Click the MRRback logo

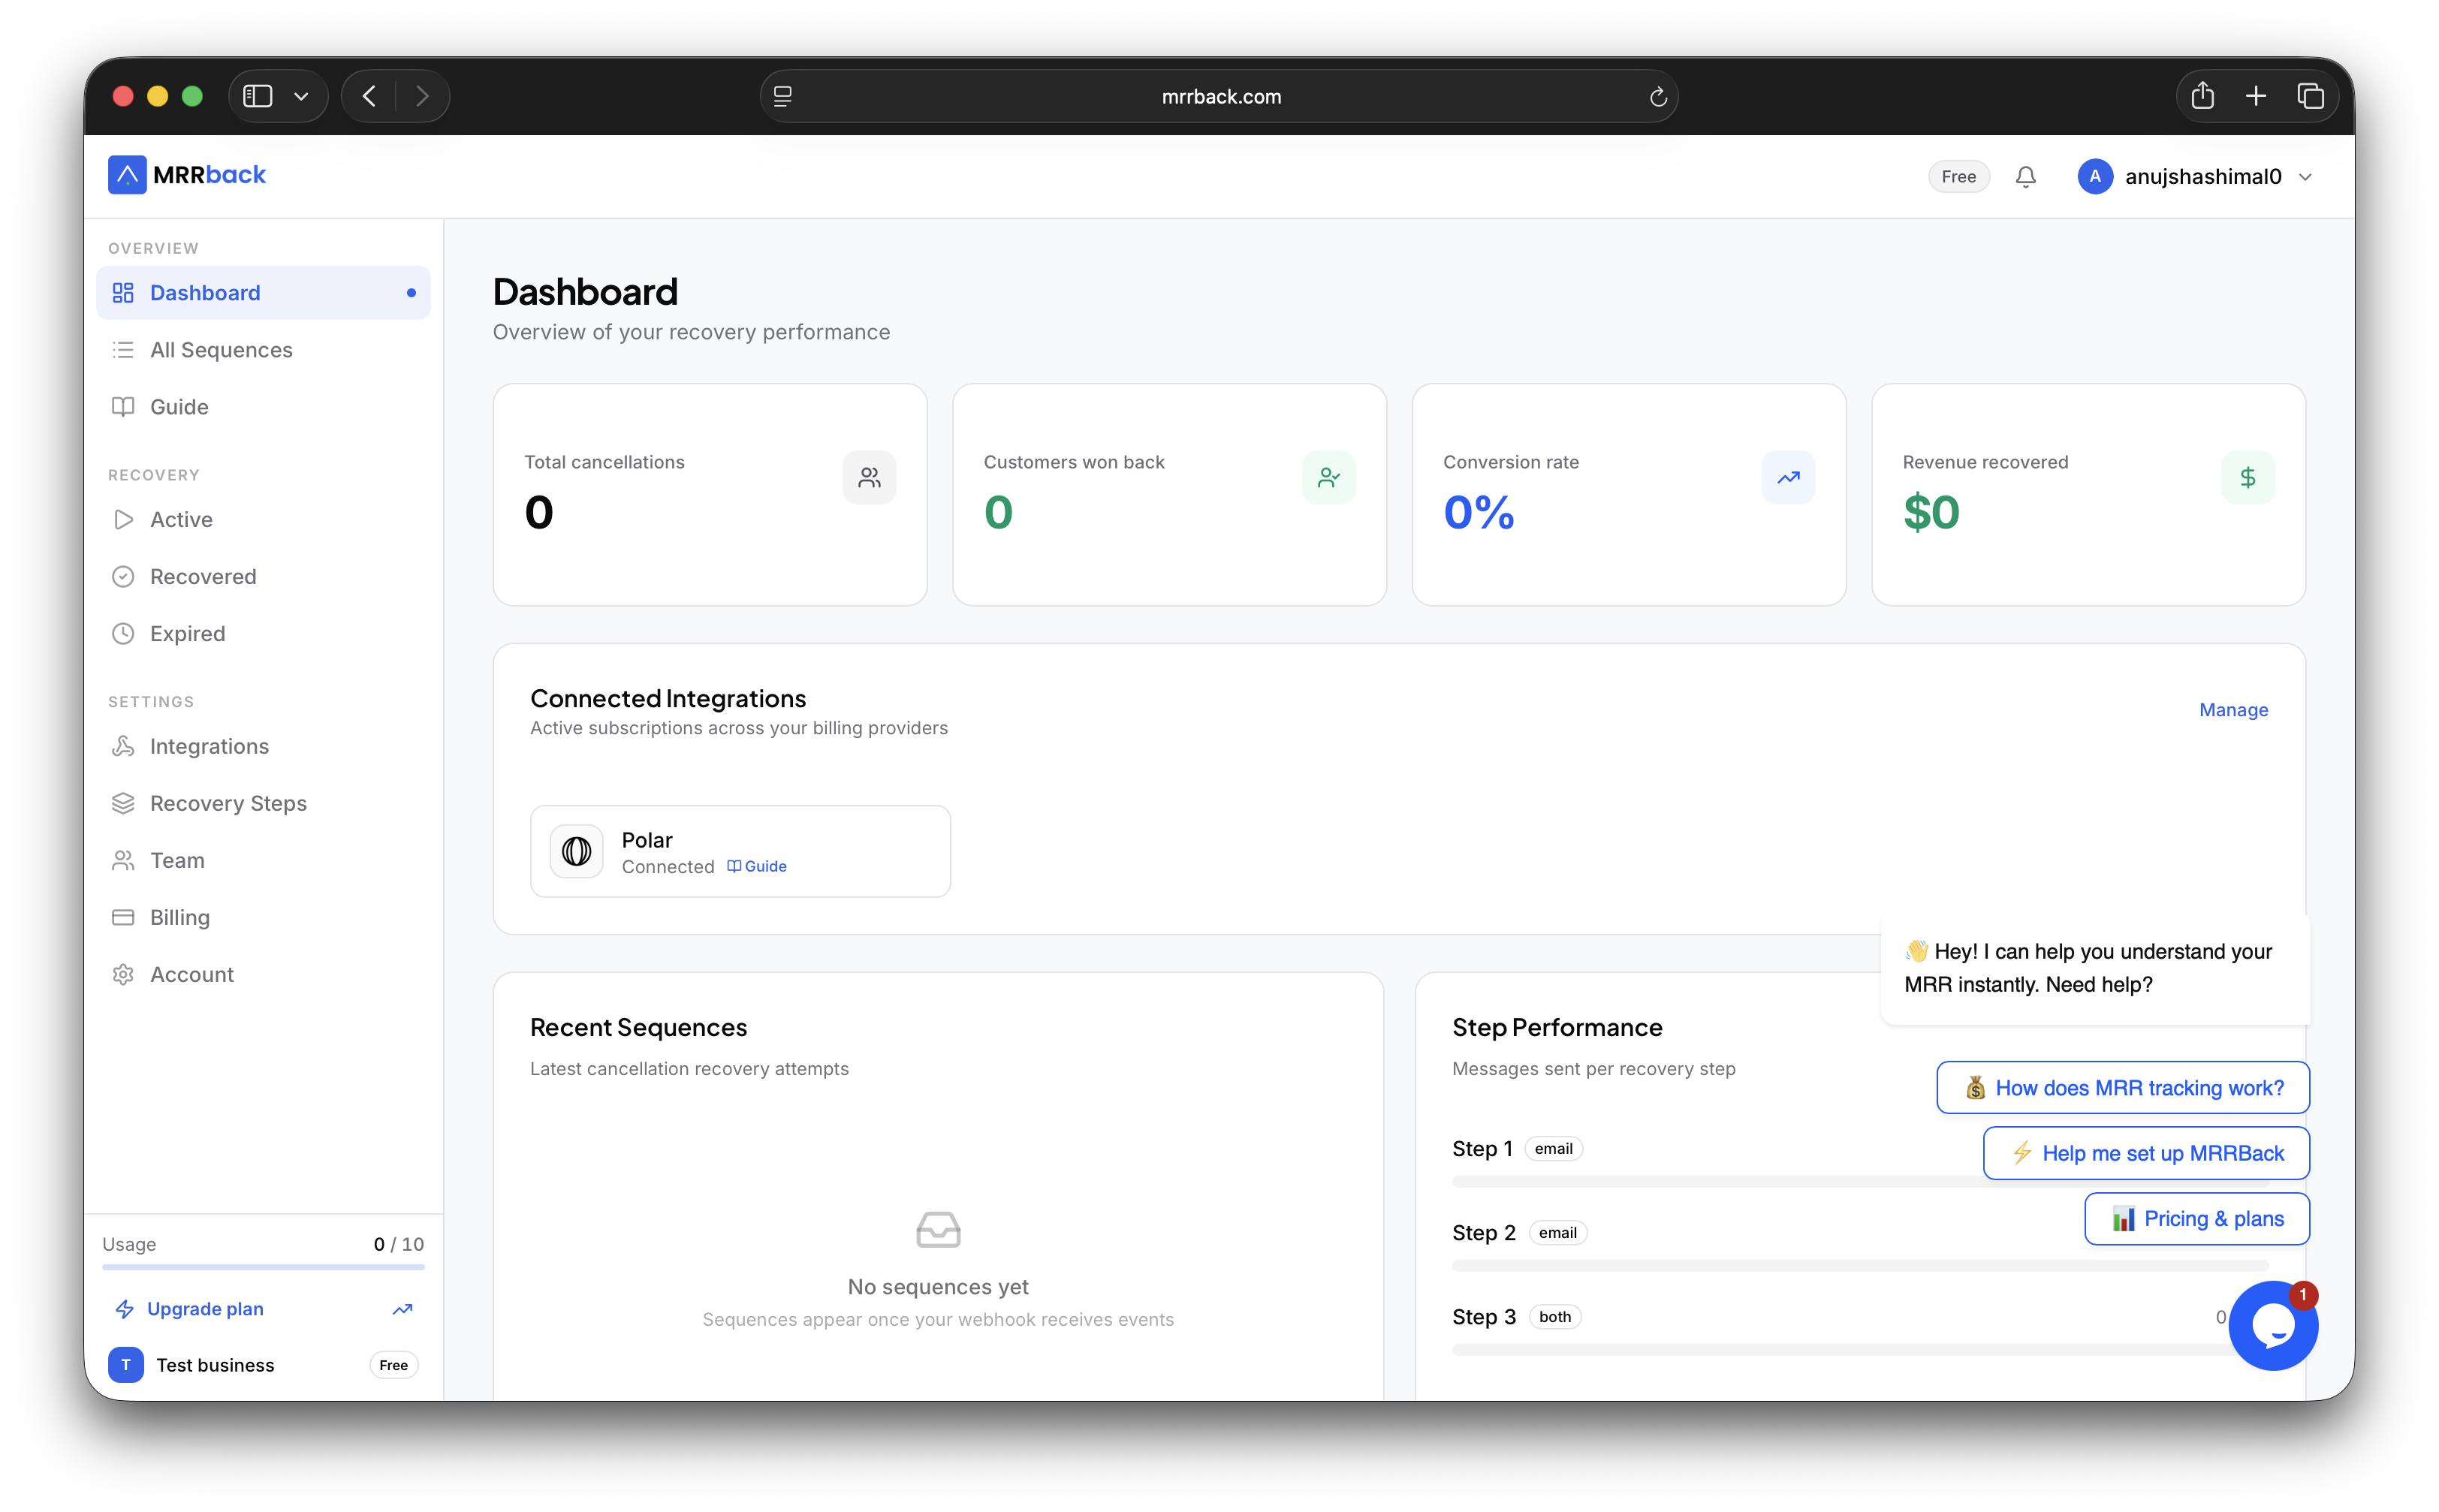187,175
